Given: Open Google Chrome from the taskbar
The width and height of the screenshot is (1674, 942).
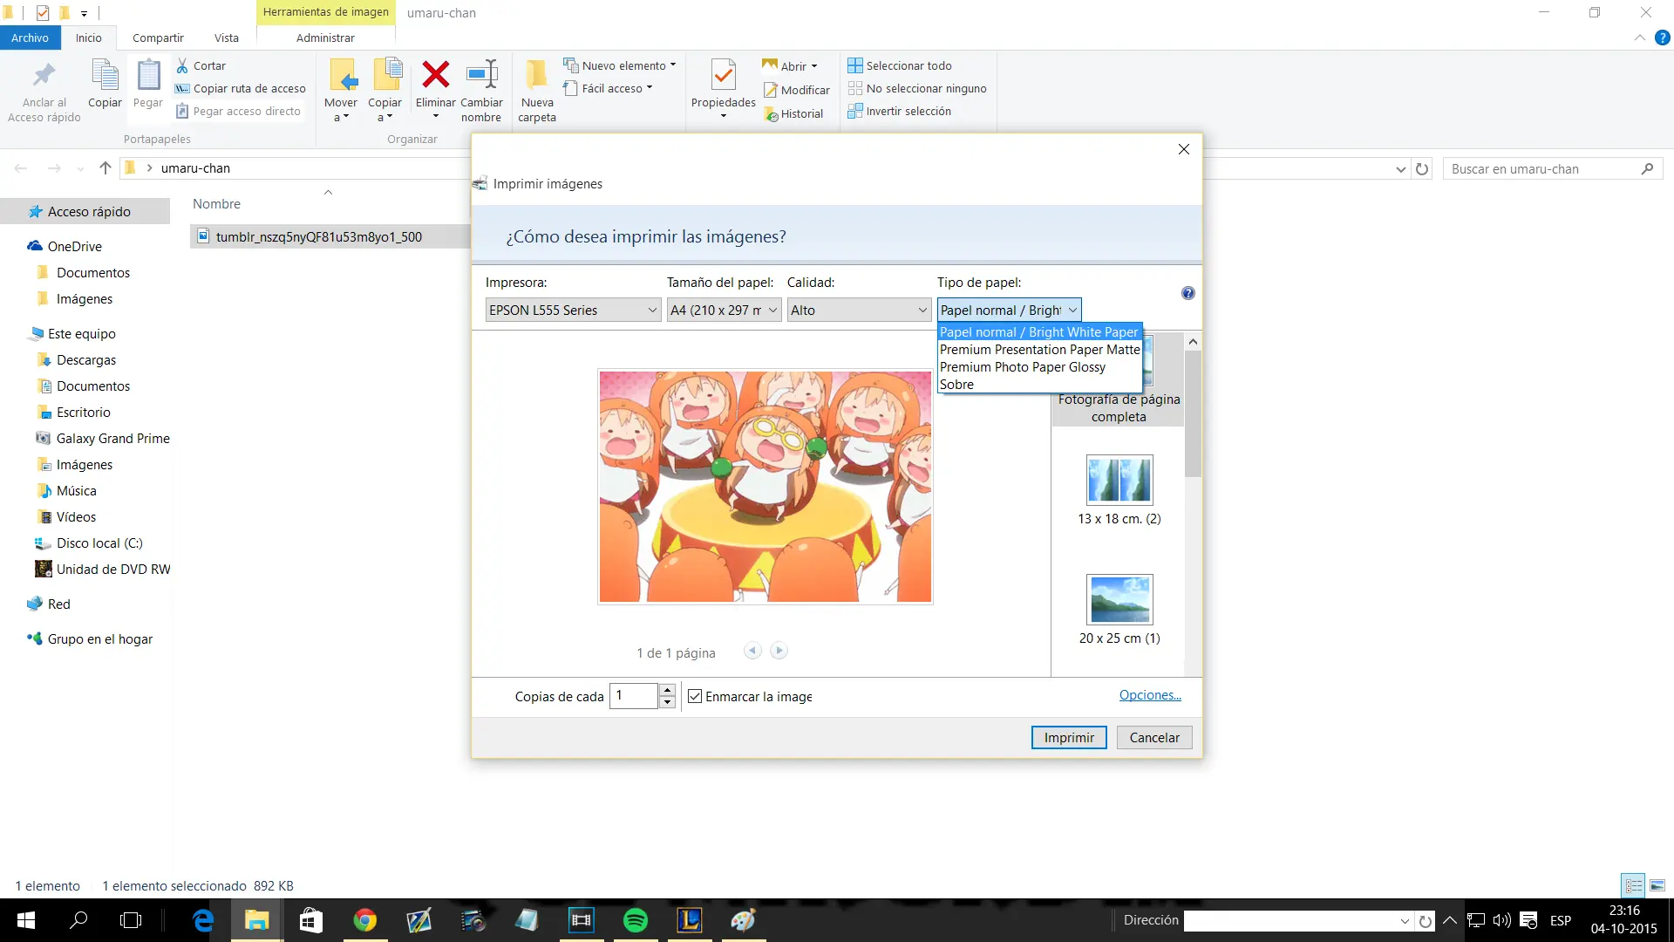Looking at the screenshot, I should point(364,920).
